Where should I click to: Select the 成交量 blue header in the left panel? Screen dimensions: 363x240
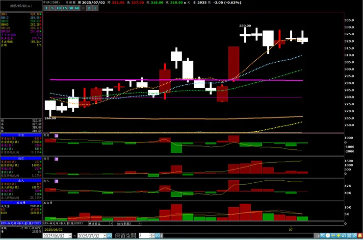coord(21,203)
